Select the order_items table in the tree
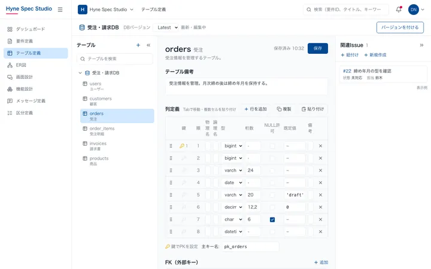 [x=117, y=131]
